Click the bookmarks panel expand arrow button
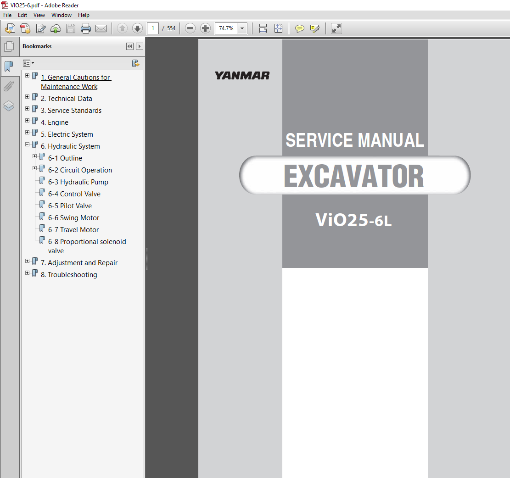 [x=139, y=46]
